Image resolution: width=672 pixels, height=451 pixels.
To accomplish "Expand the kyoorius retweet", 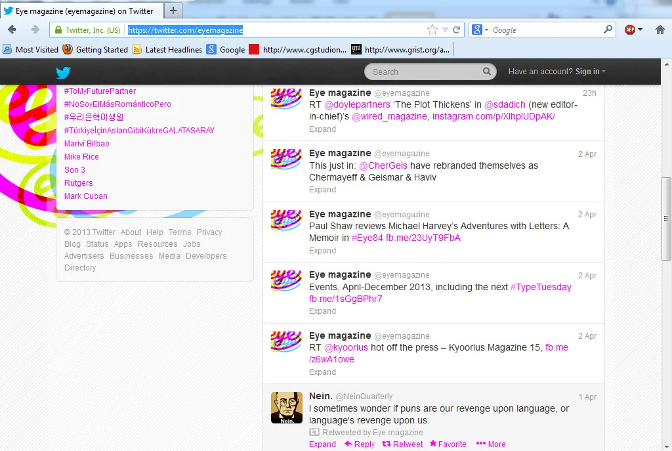I will click(x=322, y=372).
